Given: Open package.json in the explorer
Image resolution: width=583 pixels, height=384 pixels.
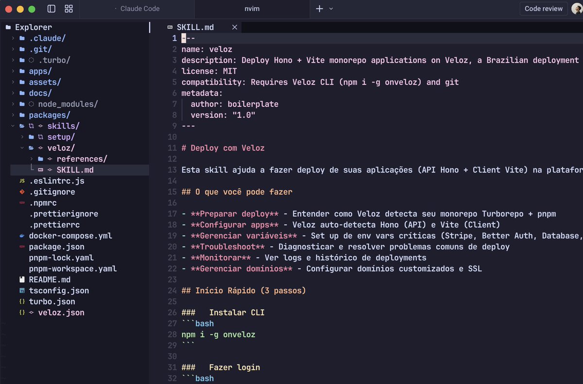Looking at the screenshot, I should (57, 247).
